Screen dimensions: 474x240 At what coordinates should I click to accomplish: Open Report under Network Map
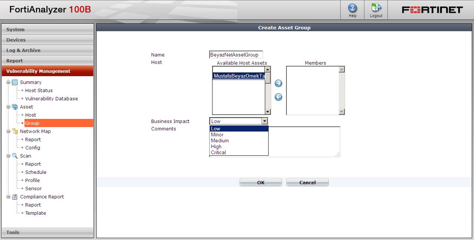(x=33, y=139)
